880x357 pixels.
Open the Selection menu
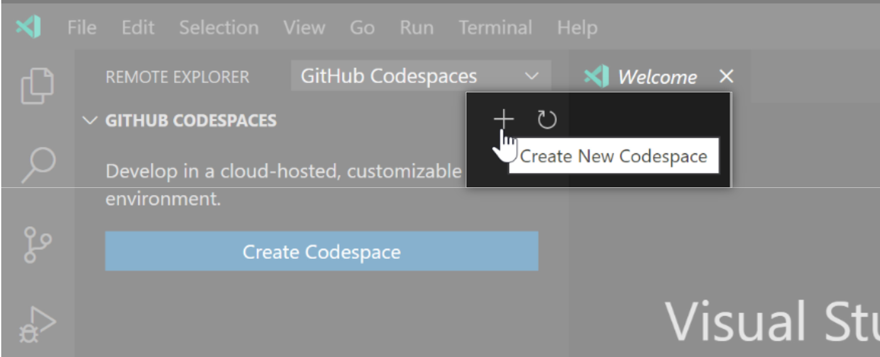(219, 28)
